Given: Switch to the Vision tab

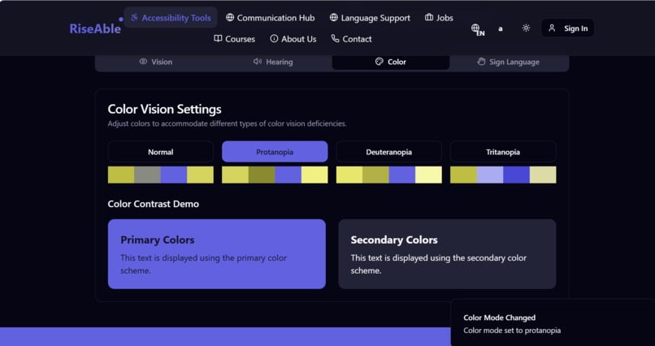Looking at the screenshot, I should point(155,62).
